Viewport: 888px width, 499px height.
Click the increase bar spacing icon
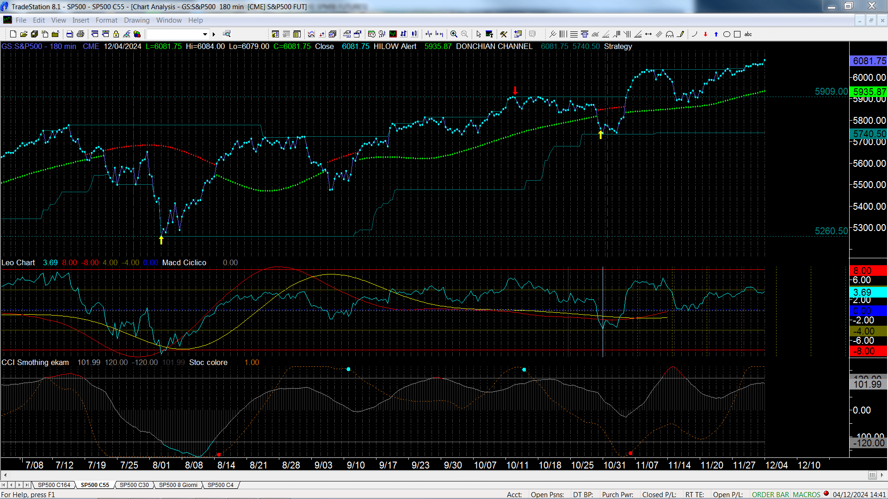(x=439, y=34)
